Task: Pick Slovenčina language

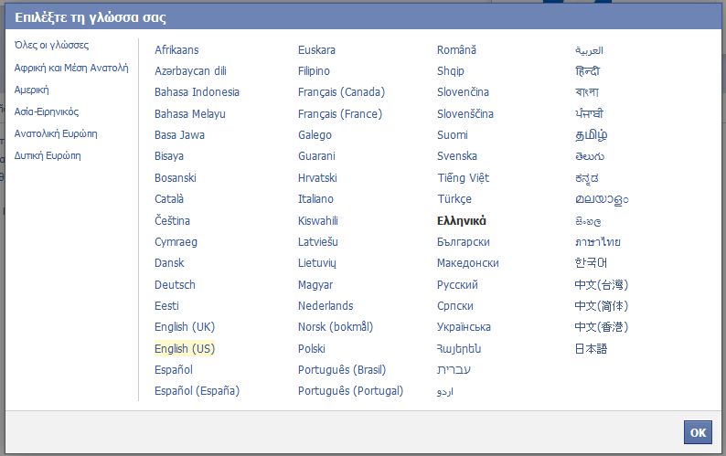Action: (x=463, y=92)
